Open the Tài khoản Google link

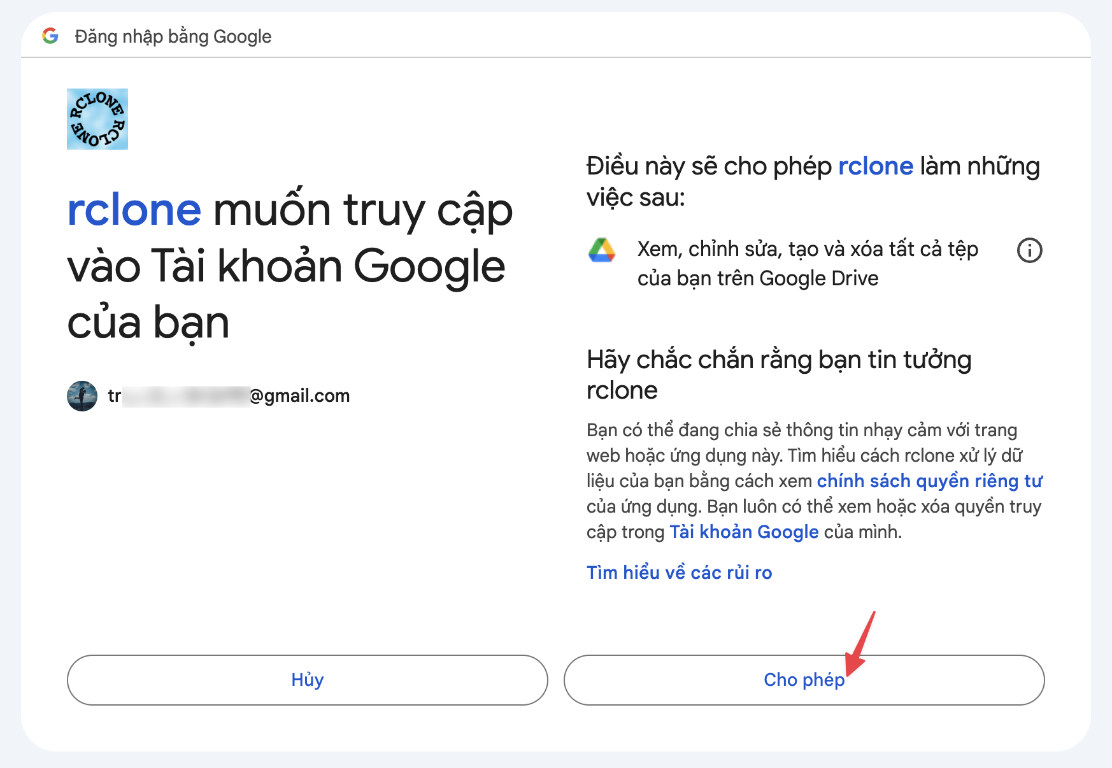tap(744, 532)
